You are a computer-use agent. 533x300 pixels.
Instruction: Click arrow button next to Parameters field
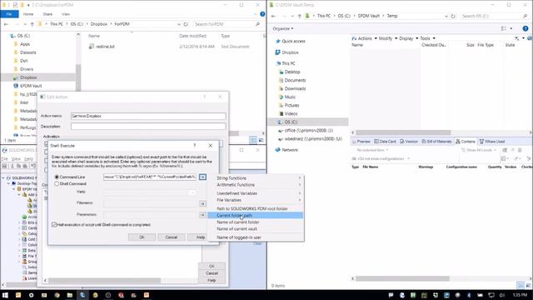[x=202, y=215]
